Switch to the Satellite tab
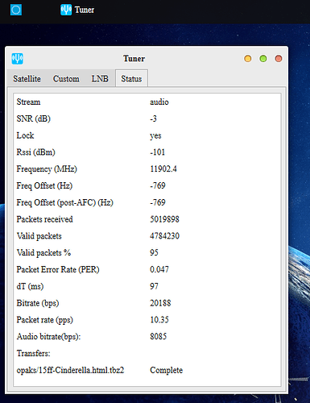Viewport: 310px width, 403px height. click(27, 79)
